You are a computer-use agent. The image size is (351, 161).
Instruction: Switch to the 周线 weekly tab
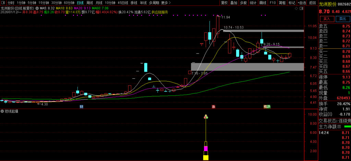point(89,2)
